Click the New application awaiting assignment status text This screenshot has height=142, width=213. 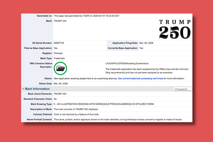pyautogui.click(x=85, y=78)
